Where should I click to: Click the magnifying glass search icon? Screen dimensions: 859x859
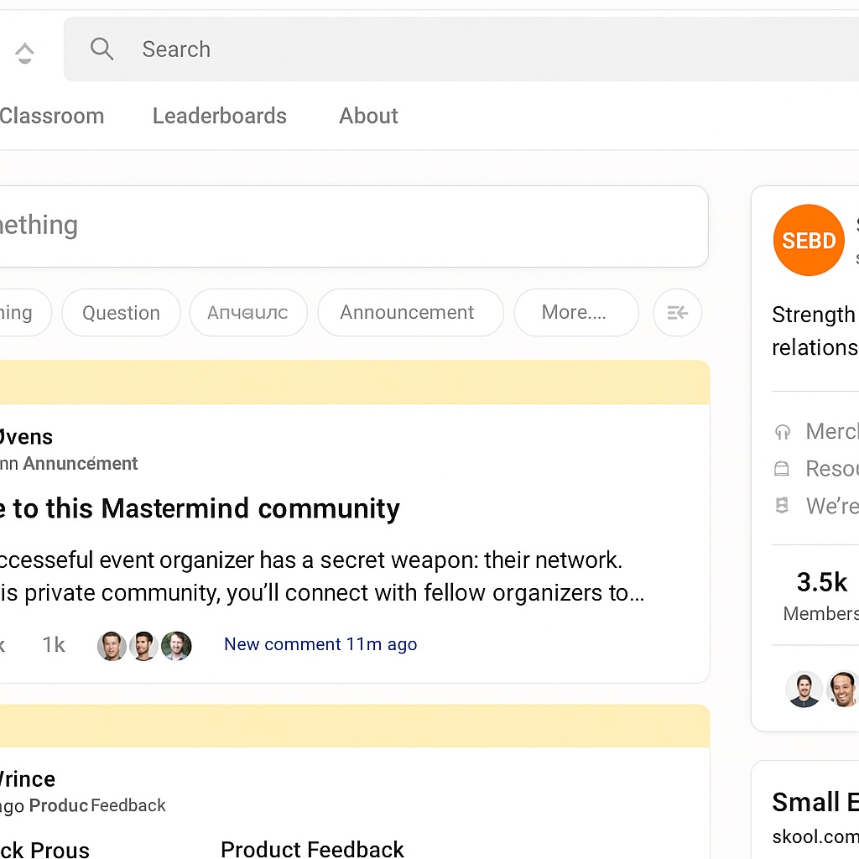point(102,49)
